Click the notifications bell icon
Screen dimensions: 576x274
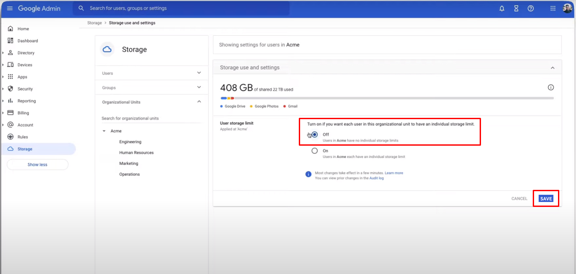(502, 9)
